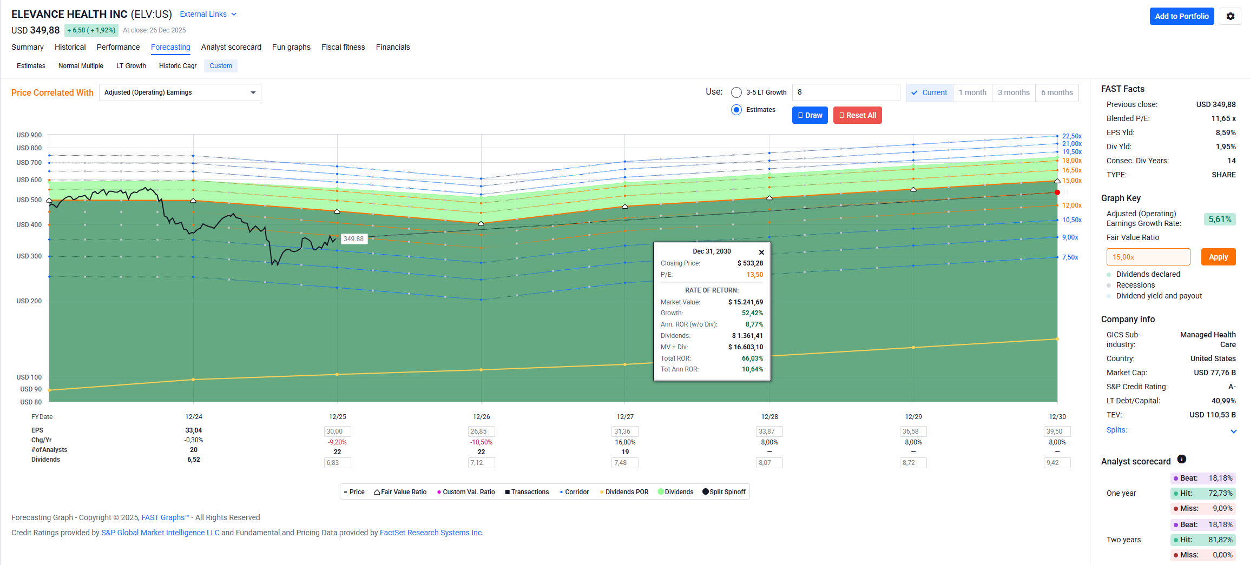The width and height of the screenshot is (1250, 565).
Task: Click the Fair Value Ratio input field
Action: 1148,257
